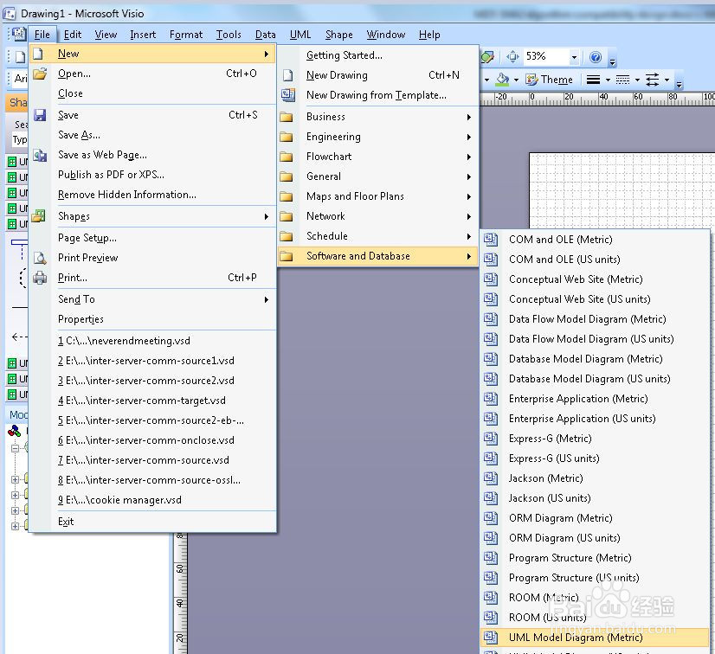This screenshot has height=654, width=715.
Task: Click New Drawing from Template icon
Action: 287,95
